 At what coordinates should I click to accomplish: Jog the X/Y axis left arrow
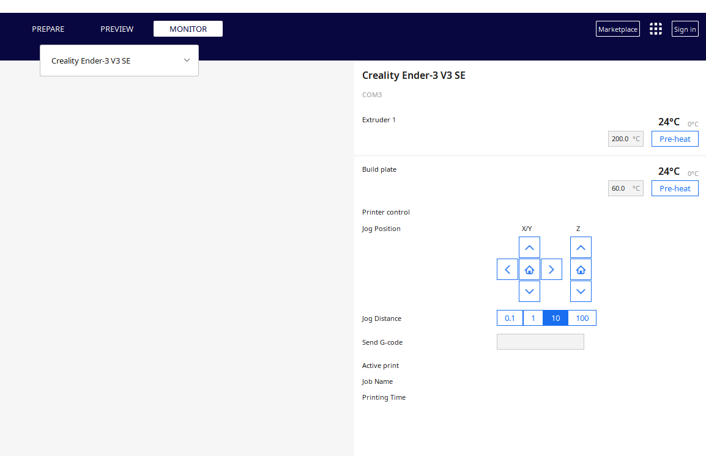coord(507,270)
